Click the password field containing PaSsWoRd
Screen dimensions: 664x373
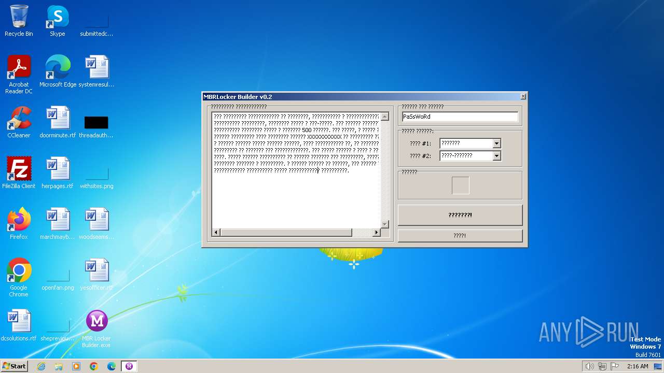[460, 117]
